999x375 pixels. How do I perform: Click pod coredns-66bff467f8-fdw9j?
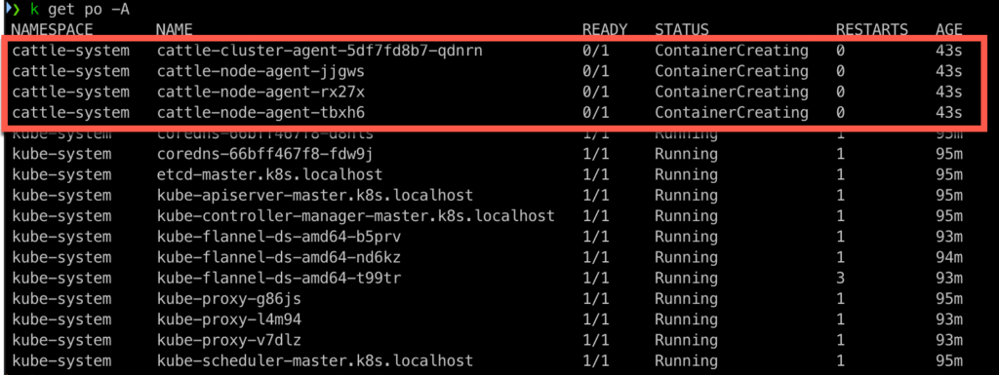point(265,155)
